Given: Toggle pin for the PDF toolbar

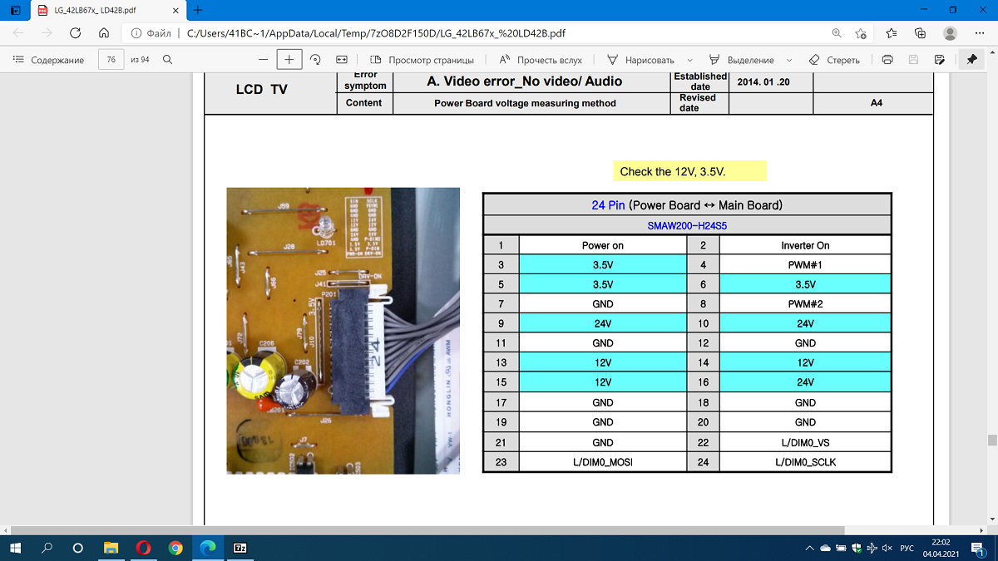Looking at the screenshot, I should click(971, 60).
